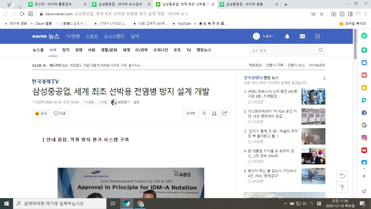Open the Whale screen capture camera icon
This screenshot has height=209, width=371.
(x=334, y=14)
